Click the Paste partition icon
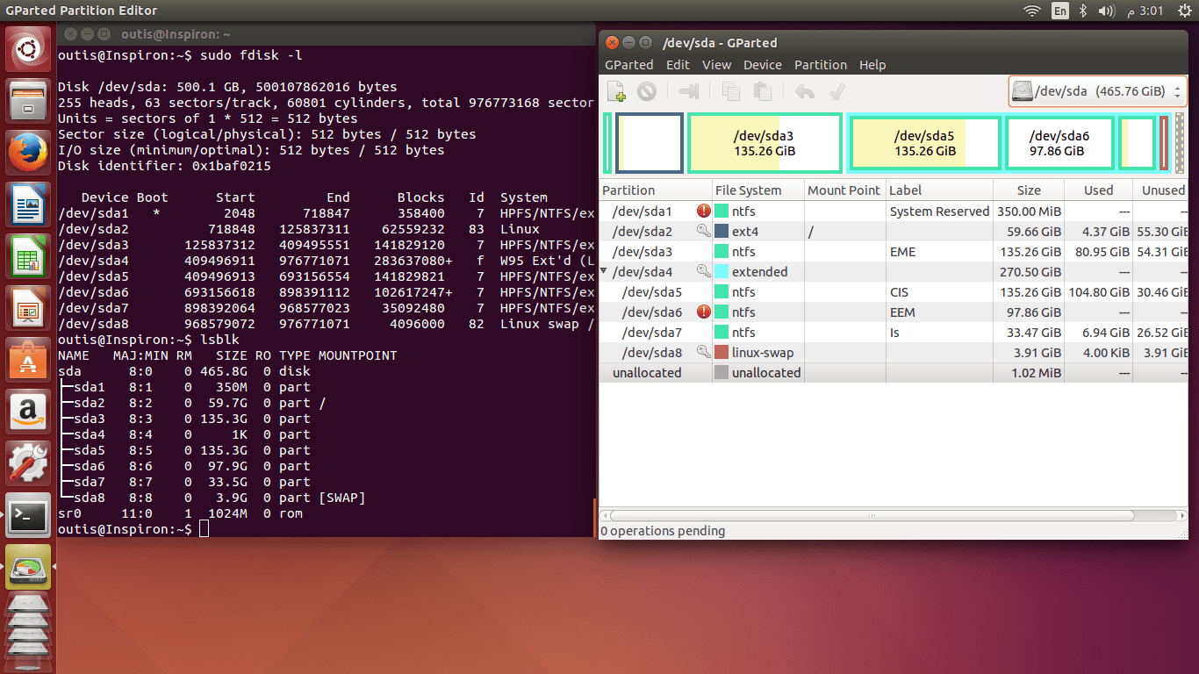 (x=762, y=91)
